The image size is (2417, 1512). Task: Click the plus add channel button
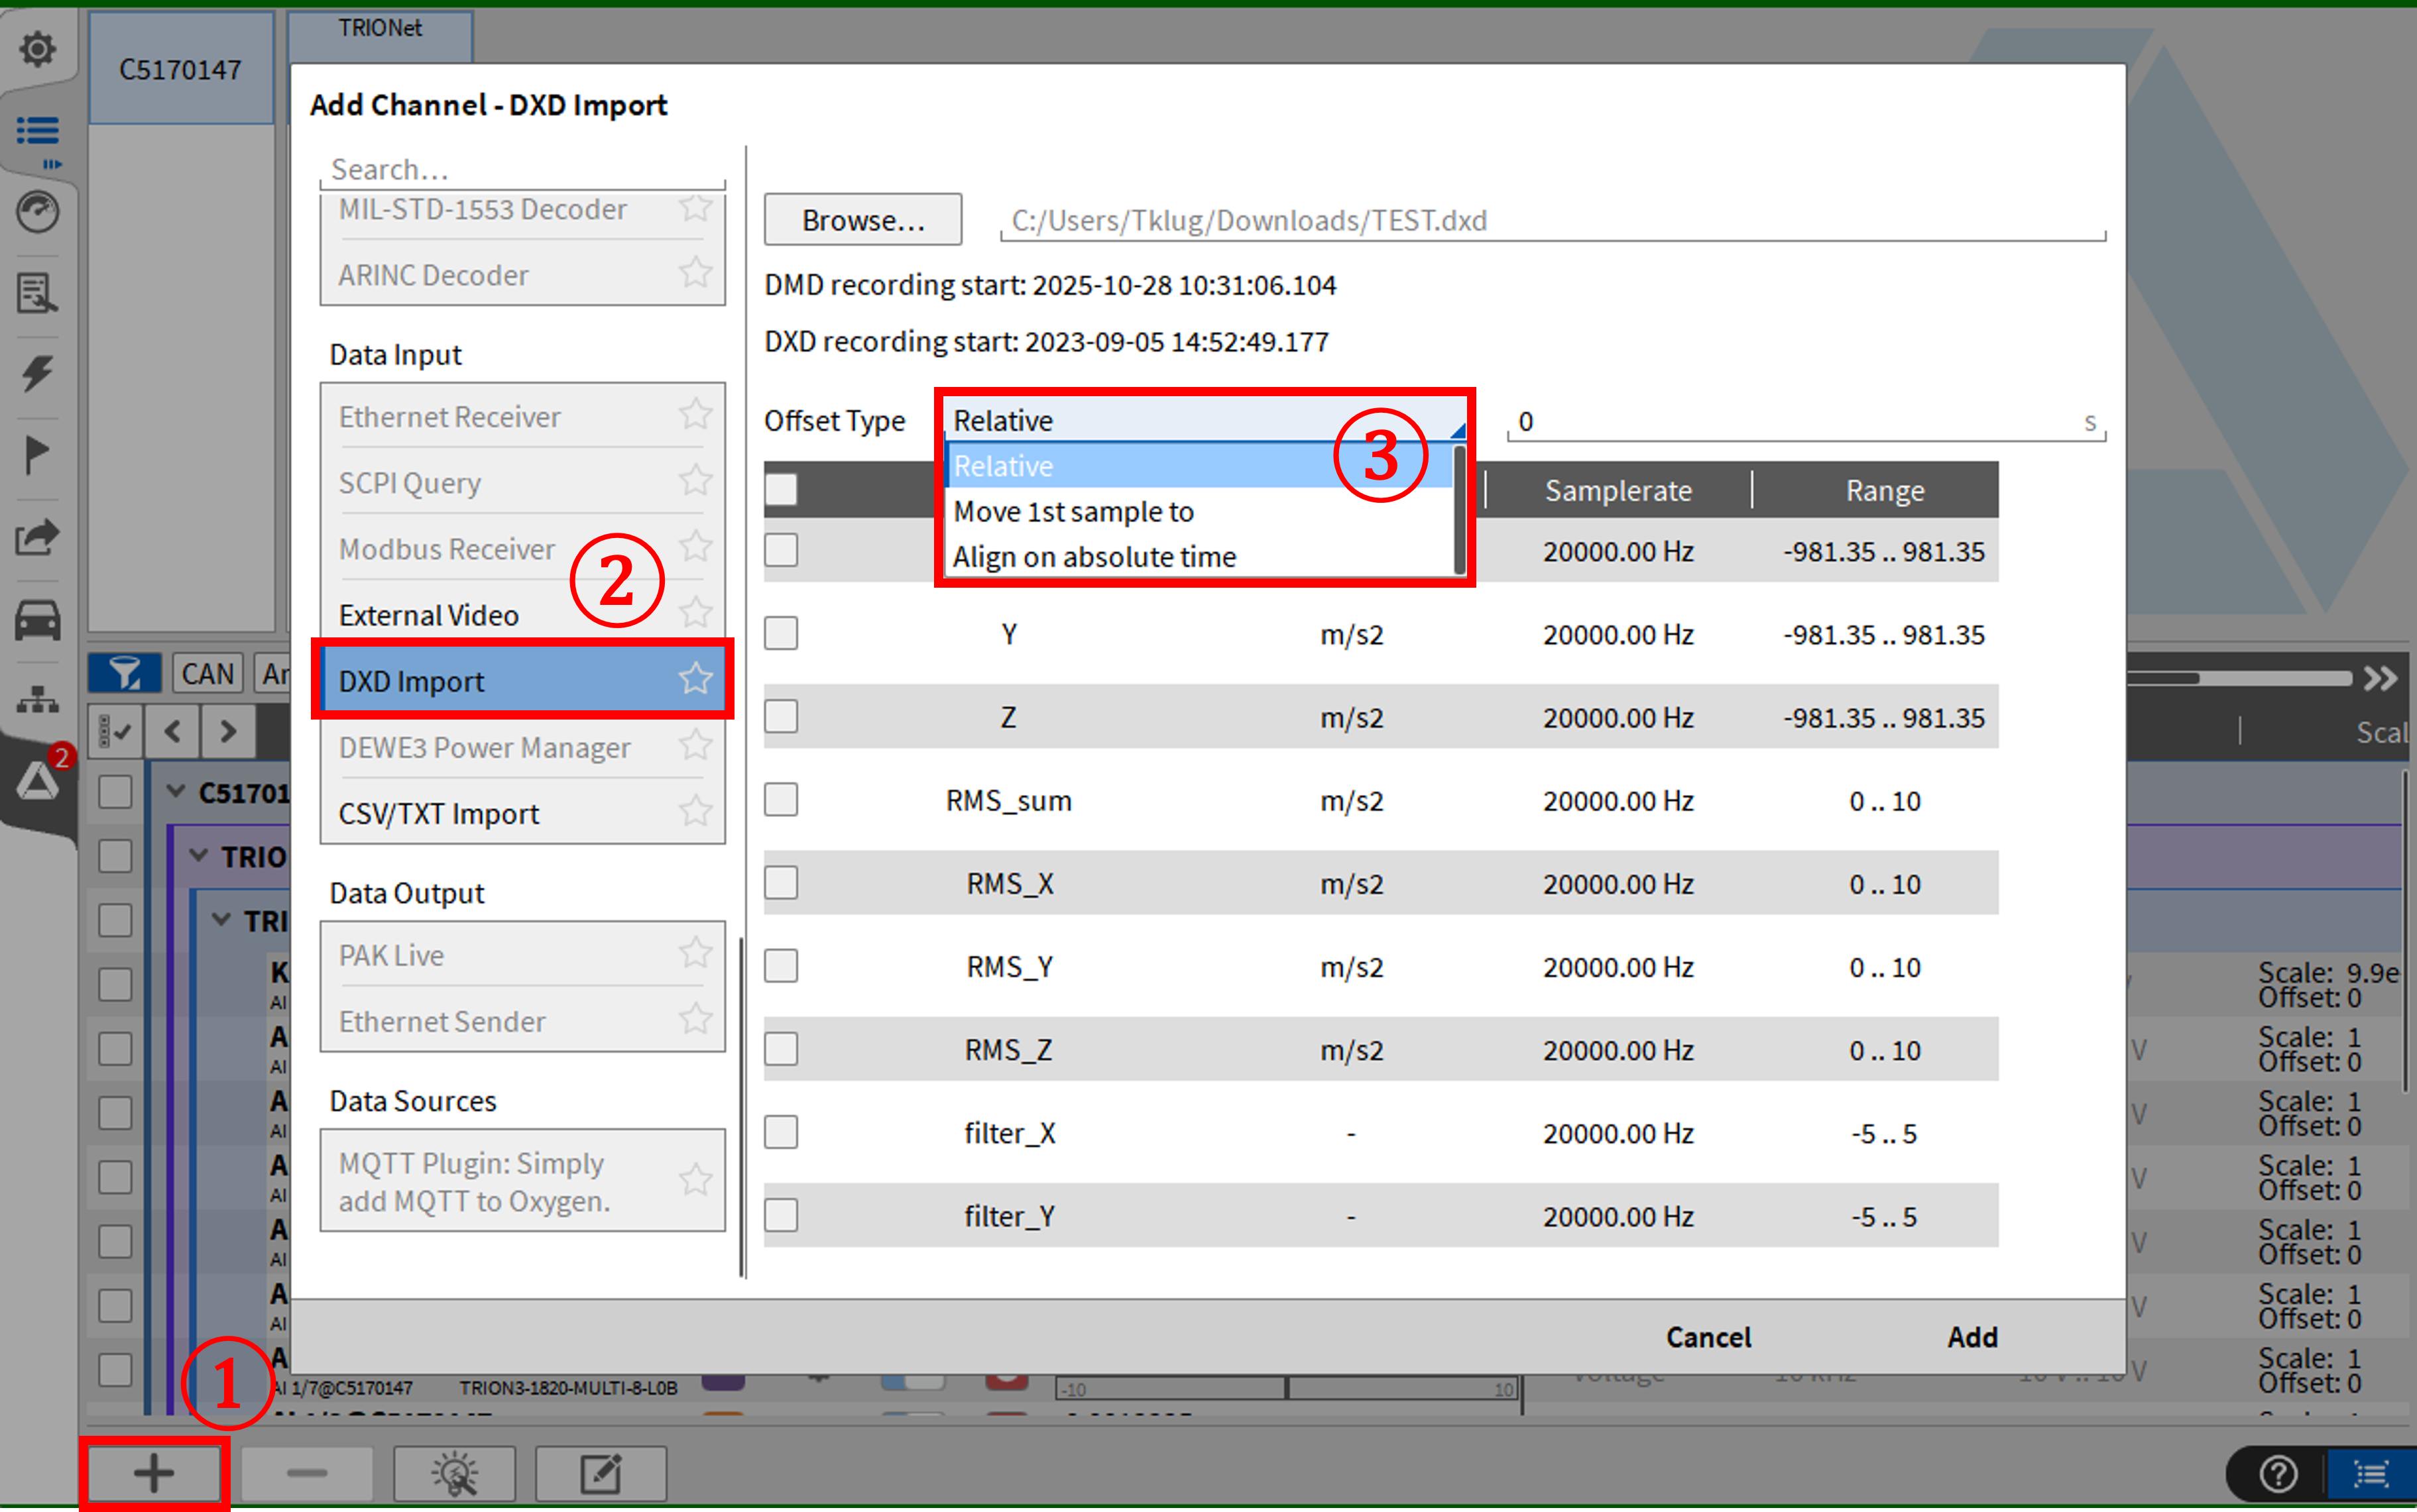[x=153, y=1472]
